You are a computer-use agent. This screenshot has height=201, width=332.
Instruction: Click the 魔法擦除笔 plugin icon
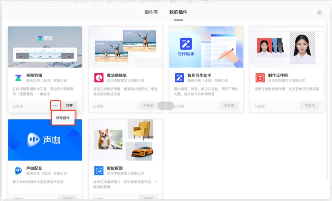(x=98, y=78)
